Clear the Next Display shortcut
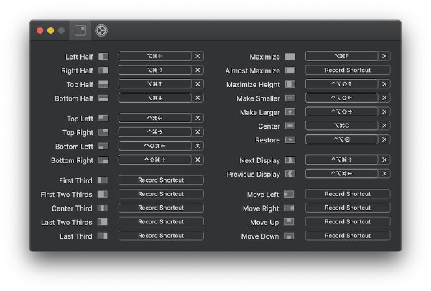 (384, 160)
